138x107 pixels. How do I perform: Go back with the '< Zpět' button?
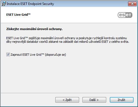pyautogui.click(x=67, y=100)
